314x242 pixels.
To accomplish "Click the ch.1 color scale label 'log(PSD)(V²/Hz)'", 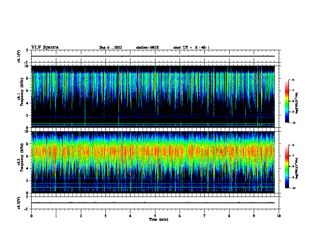I will [x=297, y=103].
